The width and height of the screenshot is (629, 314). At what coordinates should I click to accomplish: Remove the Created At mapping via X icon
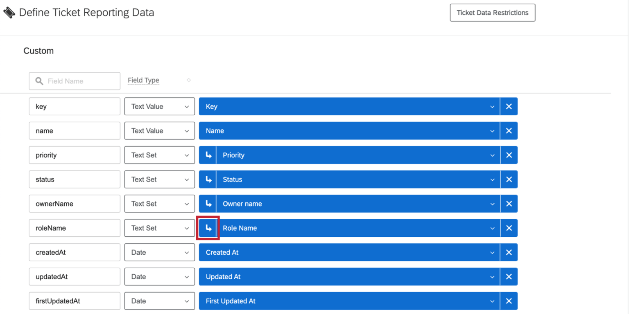509,252
